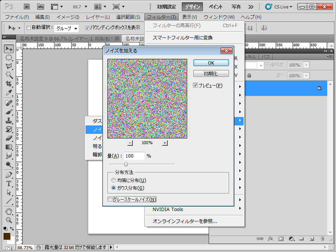Switch to the ペイント workspace button
The height and width of the screenshot is (252, 336).
click(216, 7)
